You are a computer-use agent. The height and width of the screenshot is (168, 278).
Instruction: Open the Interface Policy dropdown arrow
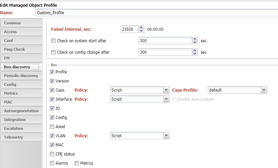(166, 99)
